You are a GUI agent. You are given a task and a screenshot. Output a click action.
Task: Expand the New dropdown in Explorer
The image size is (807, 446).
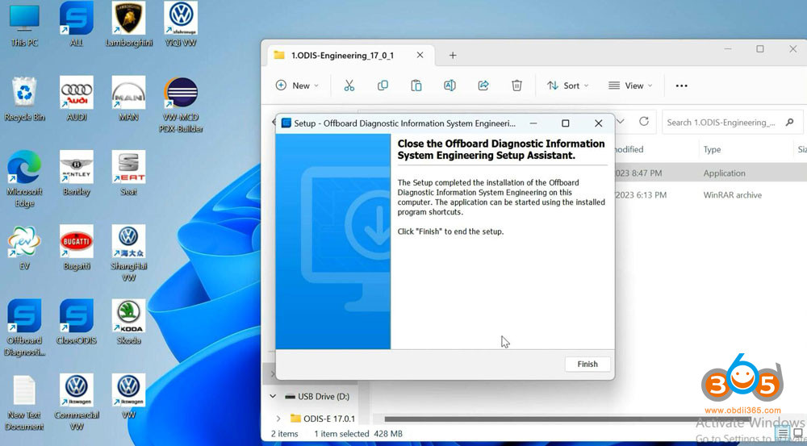click(x=297, y=85)
